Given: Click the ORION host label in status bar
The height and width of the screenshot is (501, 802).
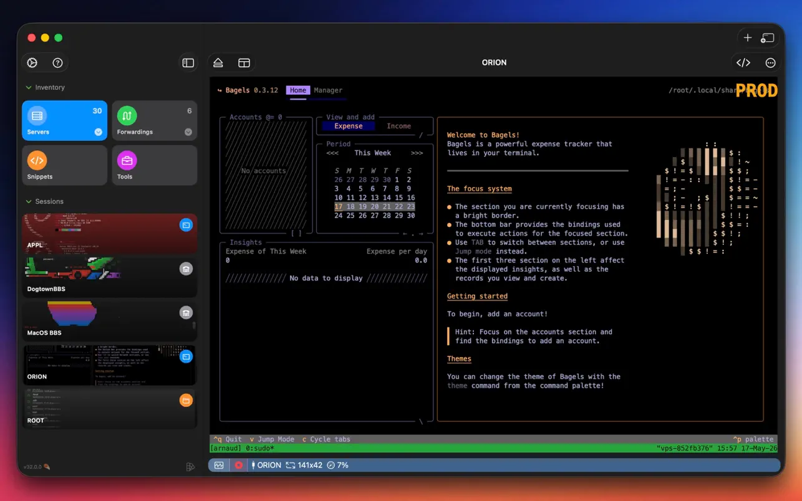Looking at the screenshot, I should [x=266, y=465].
